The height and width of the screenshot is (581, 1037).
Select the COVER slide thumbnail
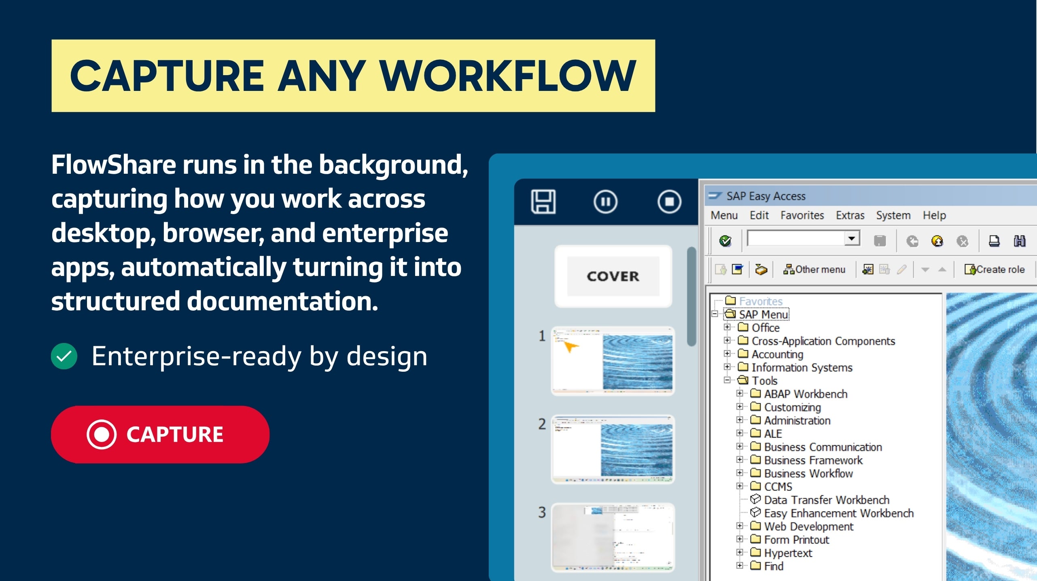[x=613, y=276]
